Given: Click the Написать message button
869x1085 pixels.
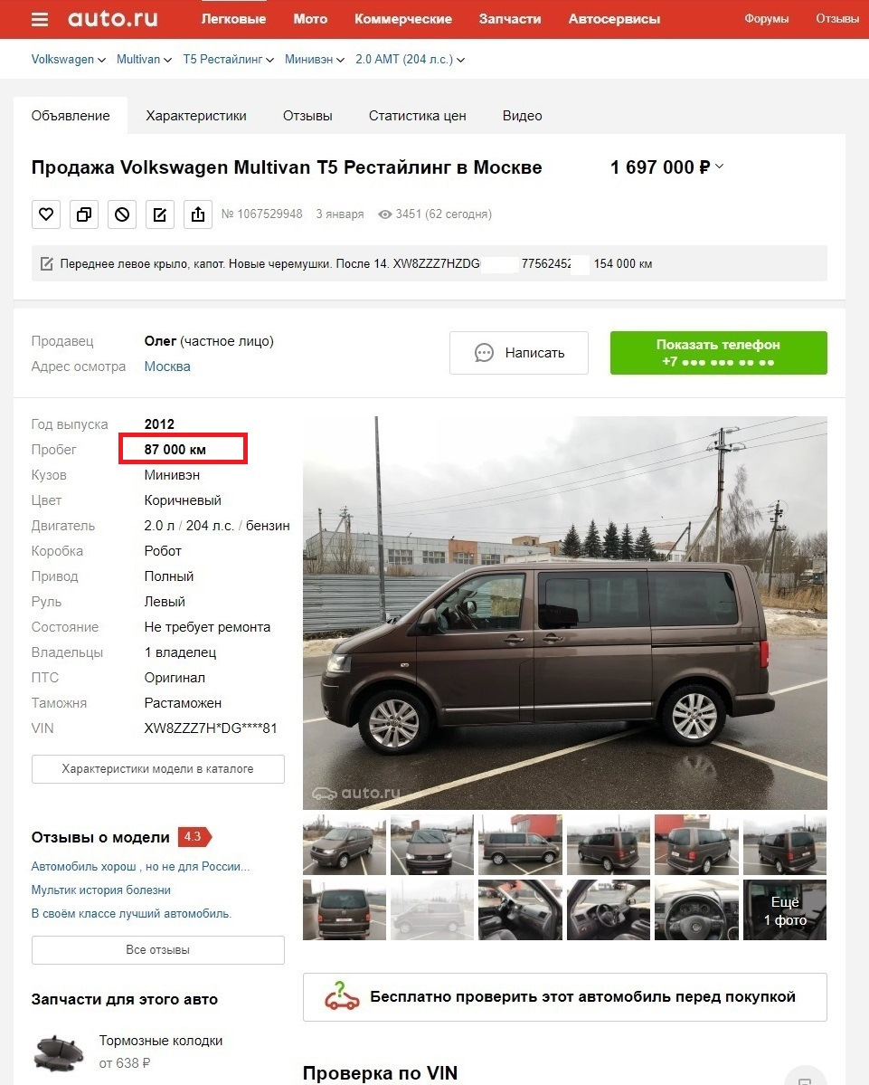Looking at the screenshot, I should [x=519, y=353].
